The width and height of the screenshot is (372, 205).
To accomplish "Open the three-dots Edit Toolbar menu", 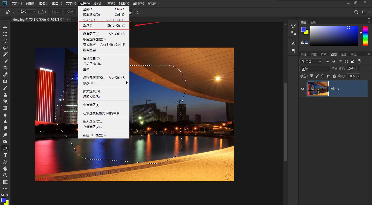I will point(5,189).
